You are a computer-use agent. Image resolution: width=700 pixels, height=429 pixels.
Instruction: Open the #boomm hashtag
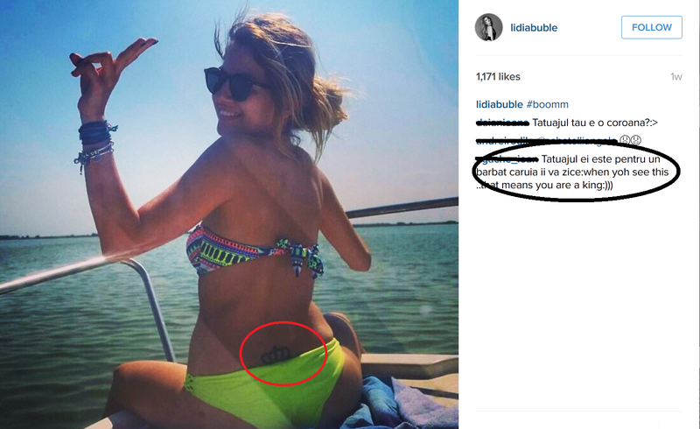coord(548,104)
